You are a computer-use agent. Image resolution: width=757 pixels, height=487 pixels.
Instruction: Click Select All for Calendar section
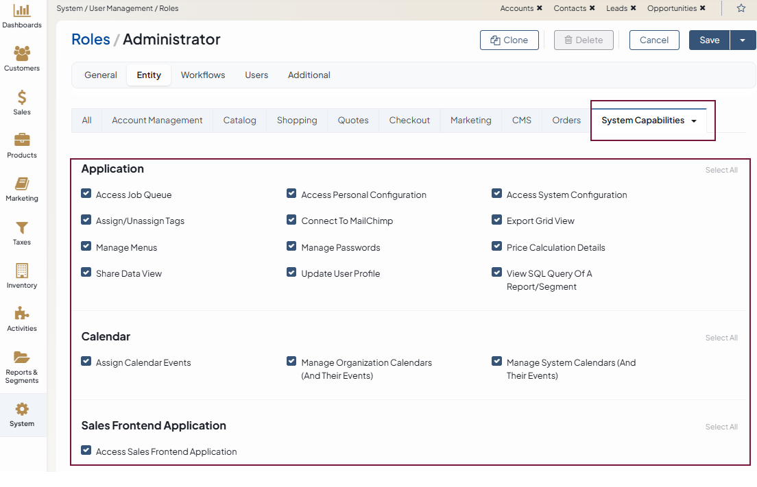(x=721, y=338)
